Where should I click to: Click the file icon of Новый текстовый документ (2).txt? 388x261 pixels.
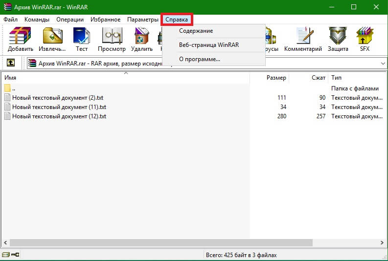[7, 98]
